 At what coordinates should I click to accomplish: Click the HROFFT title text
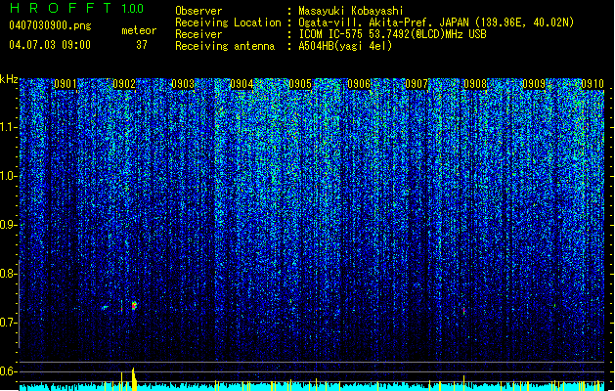pos(61,8)
